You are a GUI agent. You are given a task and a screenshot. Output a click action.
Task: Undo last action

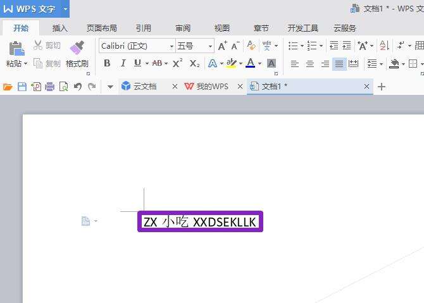coord(78,87)
